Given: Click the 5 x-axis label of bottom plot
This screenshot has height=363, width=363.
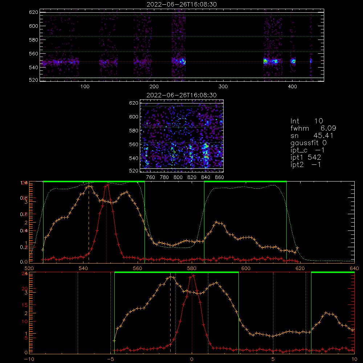Looking at the screenshot, I should click(x=273, y=359).
